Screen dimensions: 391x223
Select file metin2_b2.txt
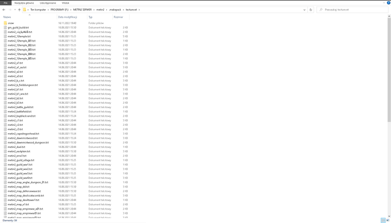[x=15, y=98]
